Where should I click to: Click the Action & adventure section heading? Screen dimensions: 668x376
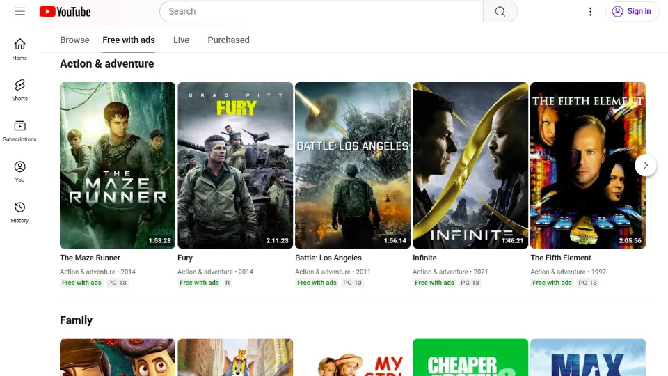[107, 64]
